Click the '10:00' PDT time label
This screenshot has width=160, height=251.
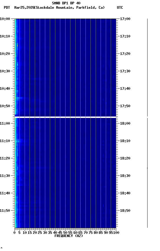coord(5,19)
